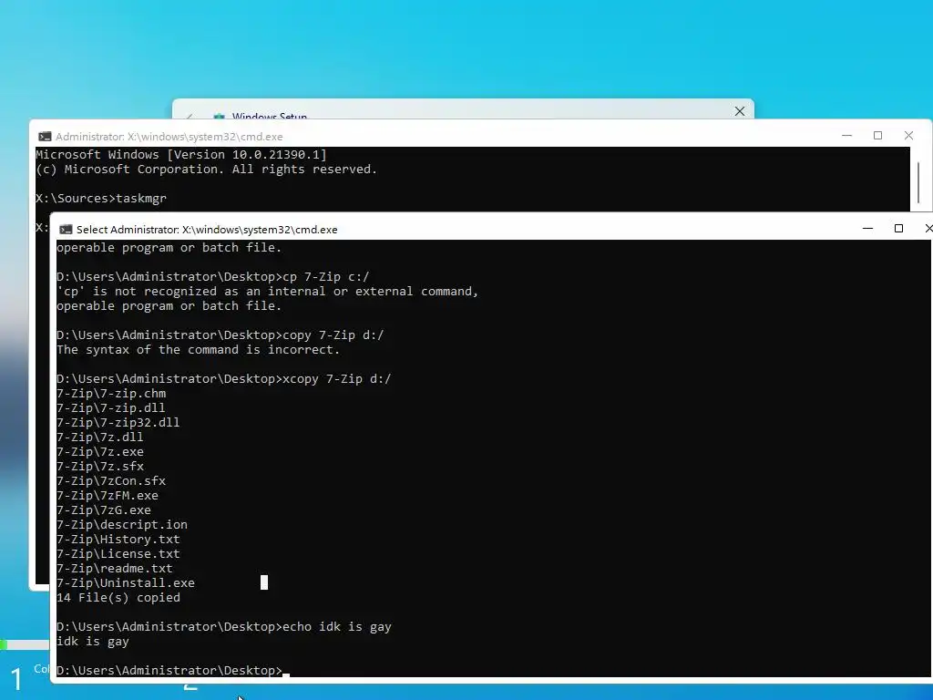Click the '7-Zip\descript.ion' output line
The width and height of the screenshot is (933, 700).
pyautogui.click(x=122, y=524)
